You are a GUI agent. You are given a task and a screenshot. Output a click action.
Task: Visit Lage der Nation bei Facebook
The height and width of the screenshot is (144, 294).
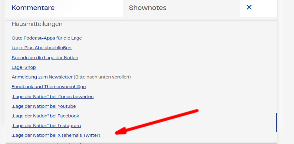45,116
